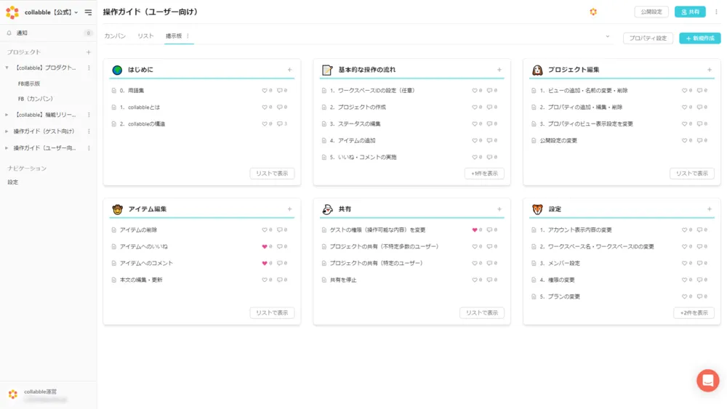Click リストで表示 in the 共有 card
727x409 pixels.
coord(482,313)
